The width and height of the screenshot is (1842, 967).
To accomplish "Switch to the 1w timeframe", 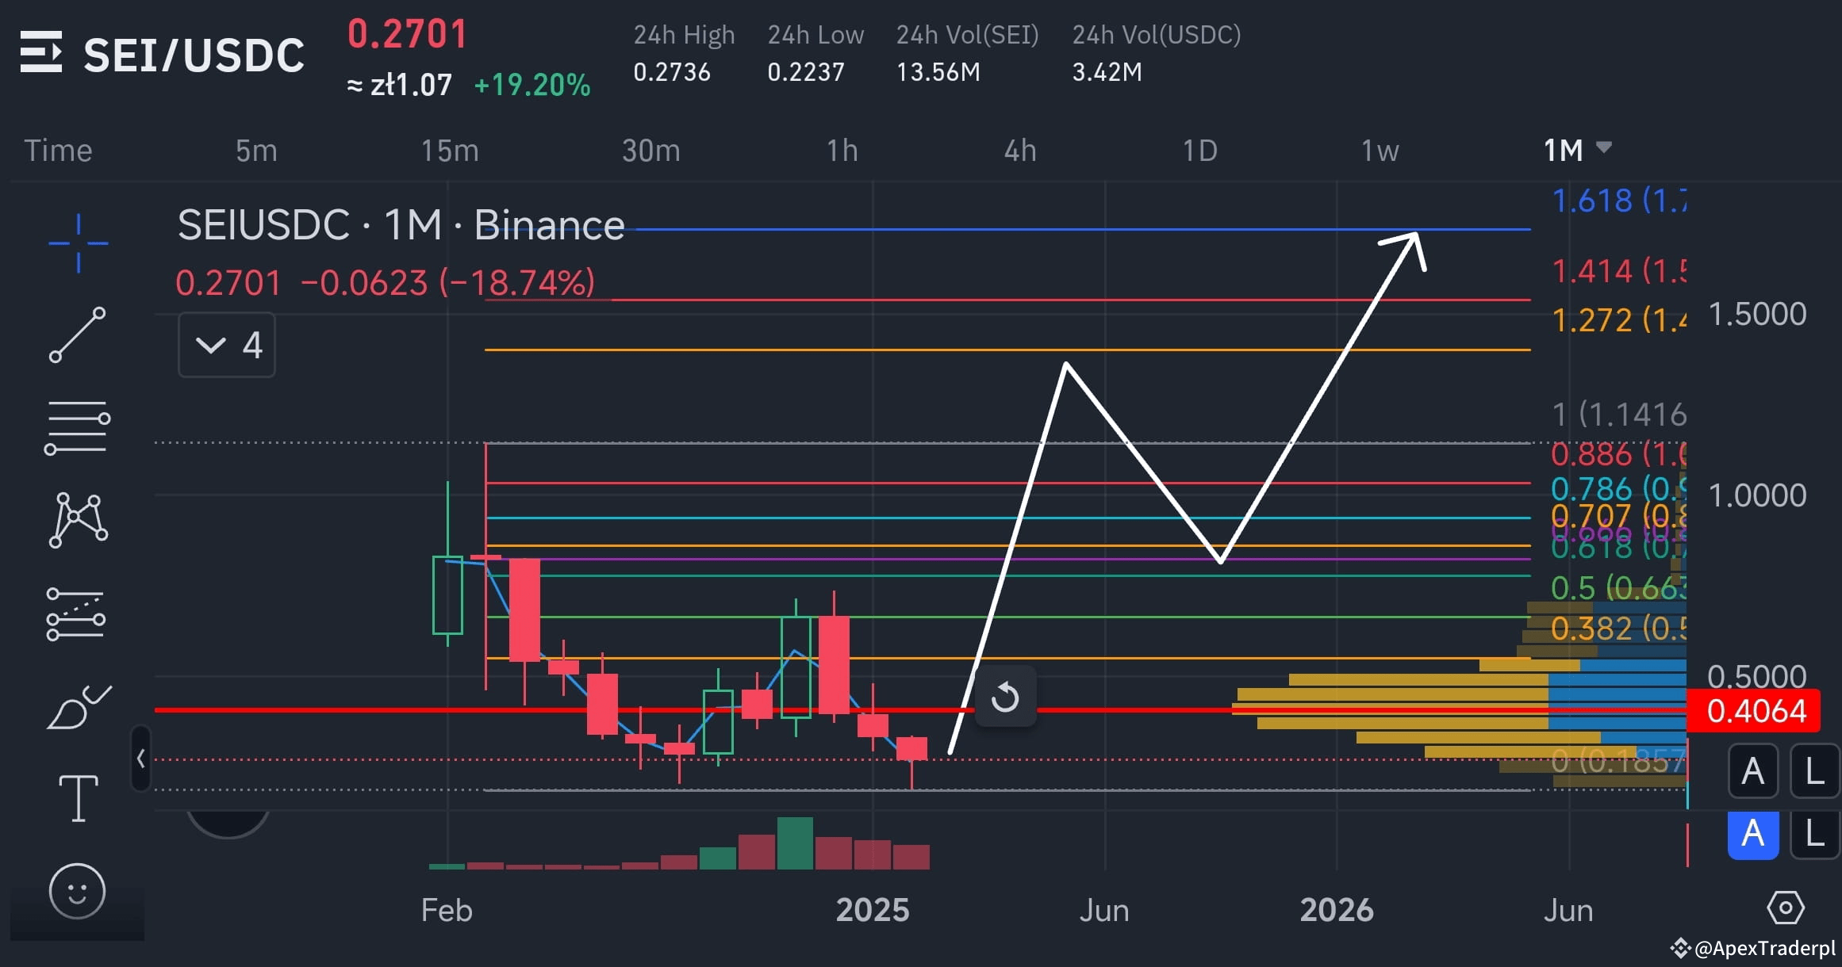I will click(x=1380, y=151).
